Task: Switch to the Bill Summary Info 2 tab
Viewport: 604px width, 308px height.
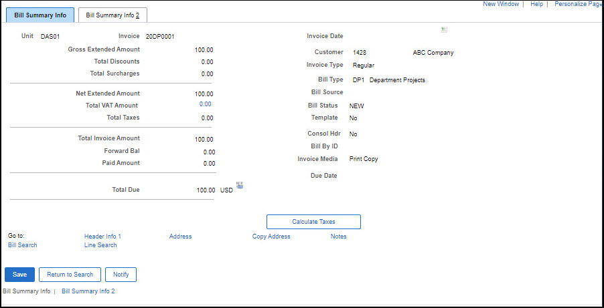Action: [x=112, y=15]
